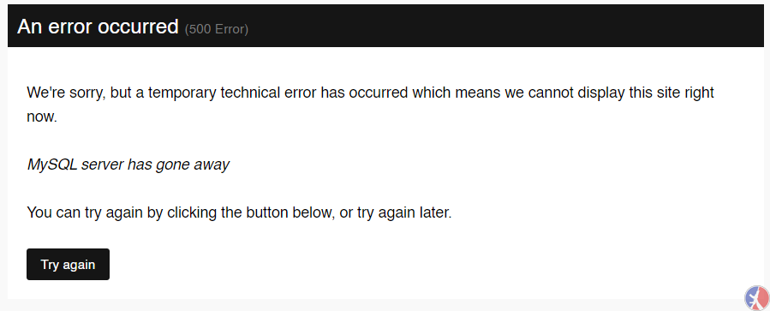Click the empty black header bar area
Image resolution: width=770 pixels, height=311 pixels.
click(506, 26)
